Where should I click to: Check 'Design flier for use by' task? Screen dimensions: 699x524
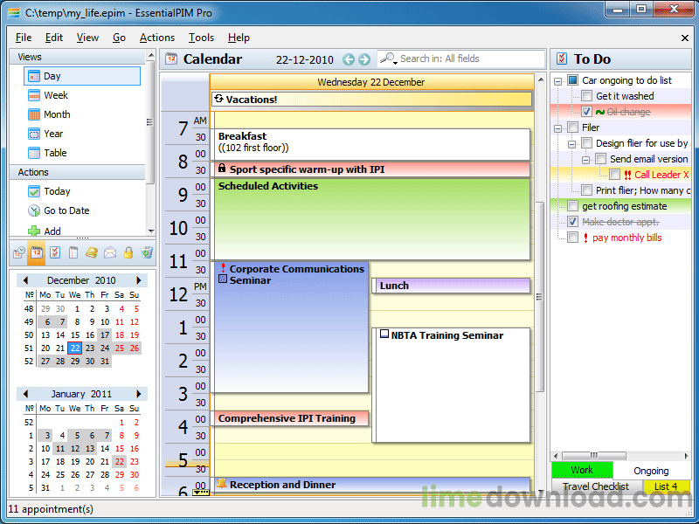pos(586,143)
